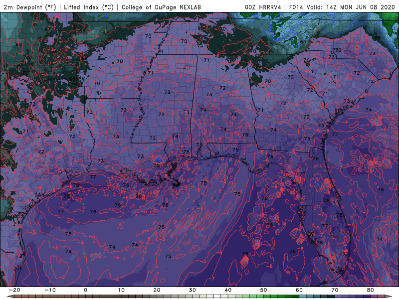Click the "College of DuPage NEXLAB" text
399x299 pixels.
coord(161,7)
